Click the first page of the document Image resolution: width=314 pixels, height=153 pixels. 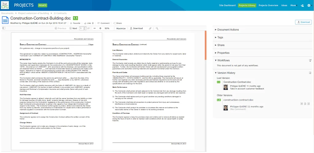coord(56,91)
